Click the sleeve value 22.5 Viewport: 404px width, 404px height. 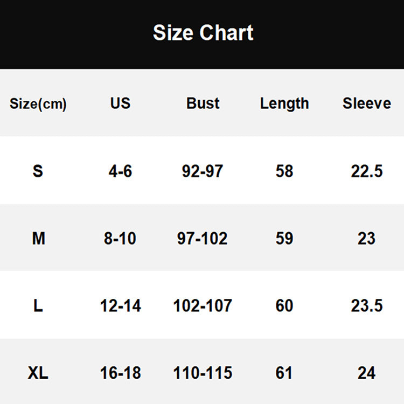pyautogui.click(x=367, y=171)
